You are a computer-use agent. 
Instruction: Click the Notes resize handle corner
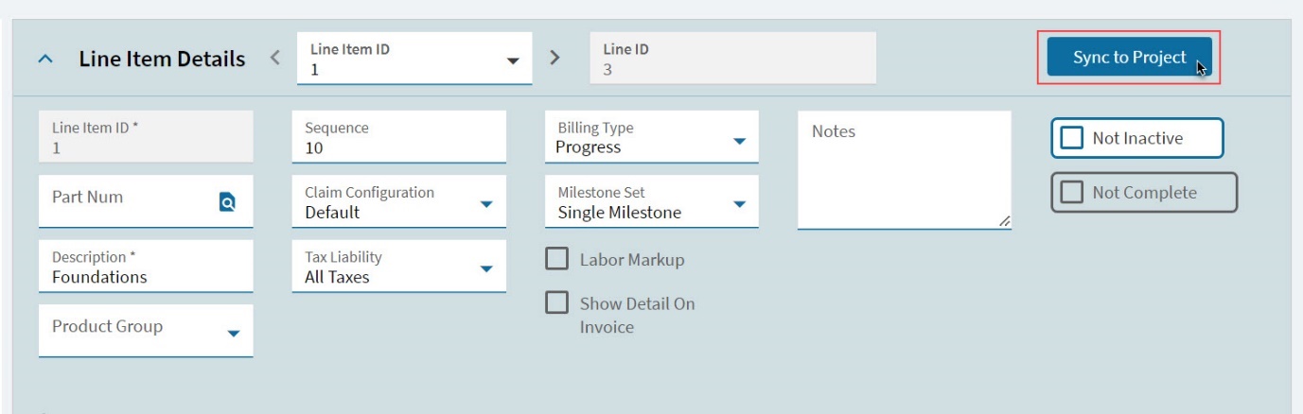[x=1004, y=221]
